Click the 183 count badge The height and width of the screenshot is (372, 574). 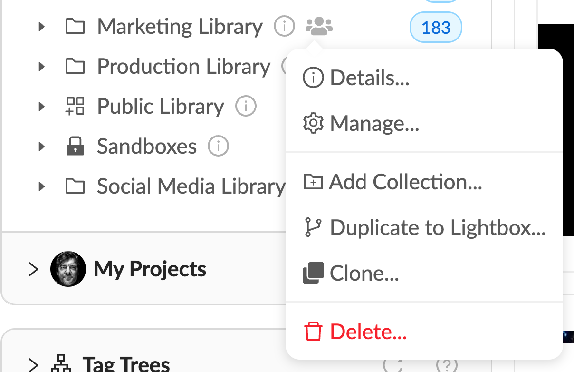coord(436,28)
